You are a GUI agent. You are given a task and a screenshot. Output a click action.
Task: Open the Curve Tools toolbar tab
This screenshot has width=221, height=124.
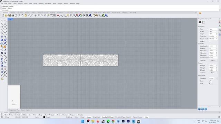click(x=69, y=13)
